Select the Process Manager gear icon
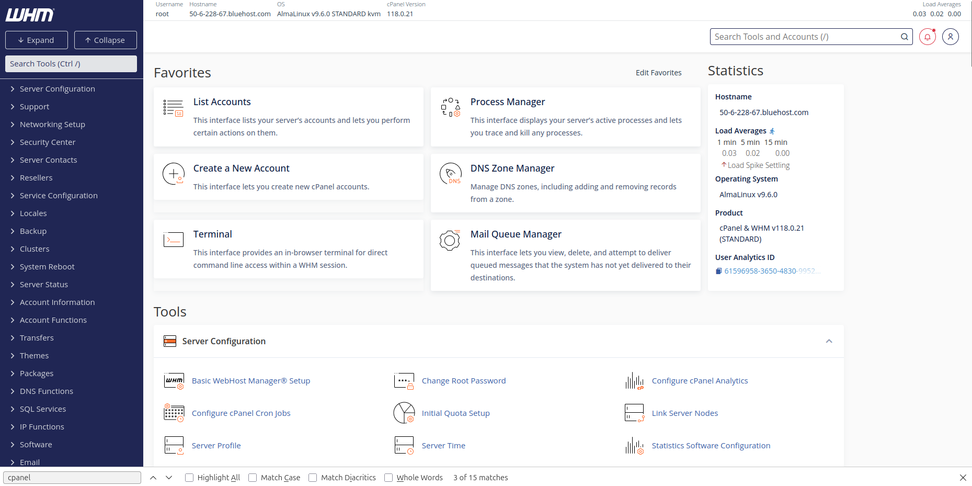The image size is (972, 486). (x=450, y=108)
